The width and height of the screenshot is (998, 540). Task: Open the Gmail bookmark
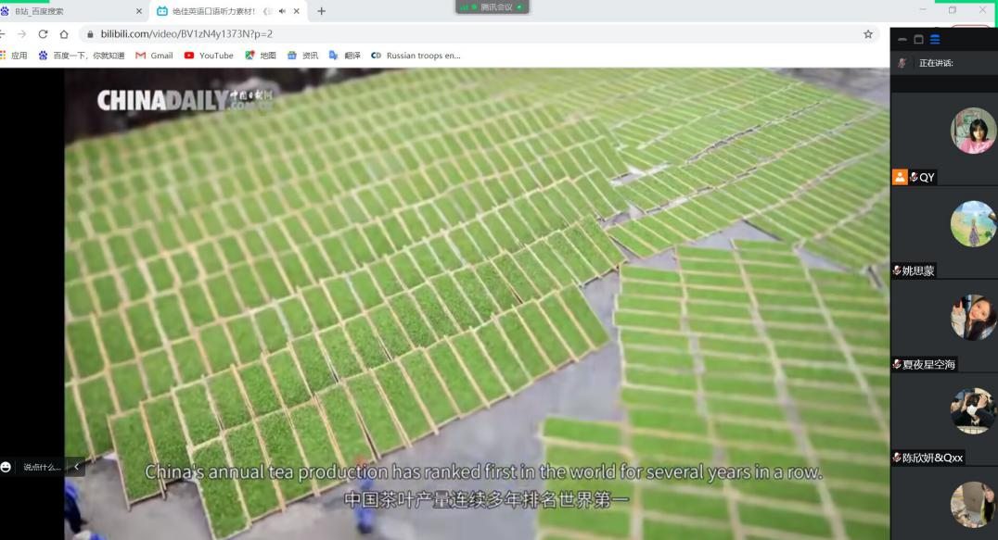click(154, 56)
